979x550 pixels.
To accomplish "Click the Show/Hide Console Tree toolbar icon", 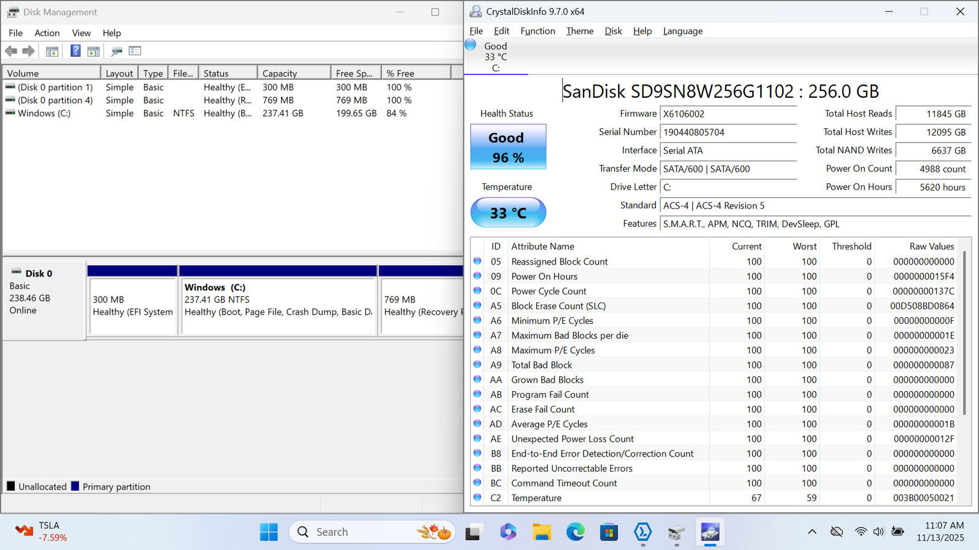I will point(52,51).
